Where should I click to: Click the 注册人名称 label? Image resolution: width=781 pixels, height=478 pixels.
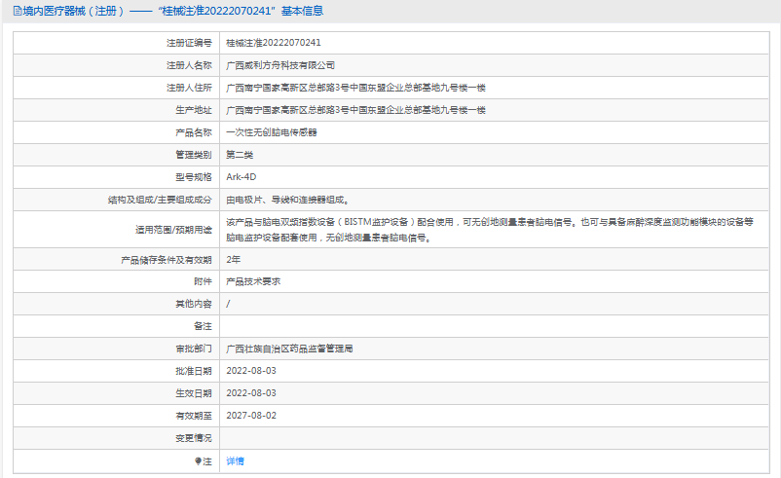(x=189, y=65)
